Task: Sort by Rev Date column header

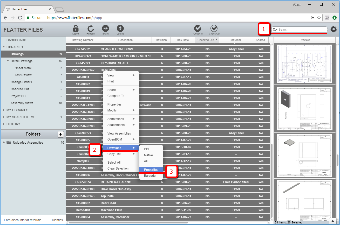Action: click(183, 40)
